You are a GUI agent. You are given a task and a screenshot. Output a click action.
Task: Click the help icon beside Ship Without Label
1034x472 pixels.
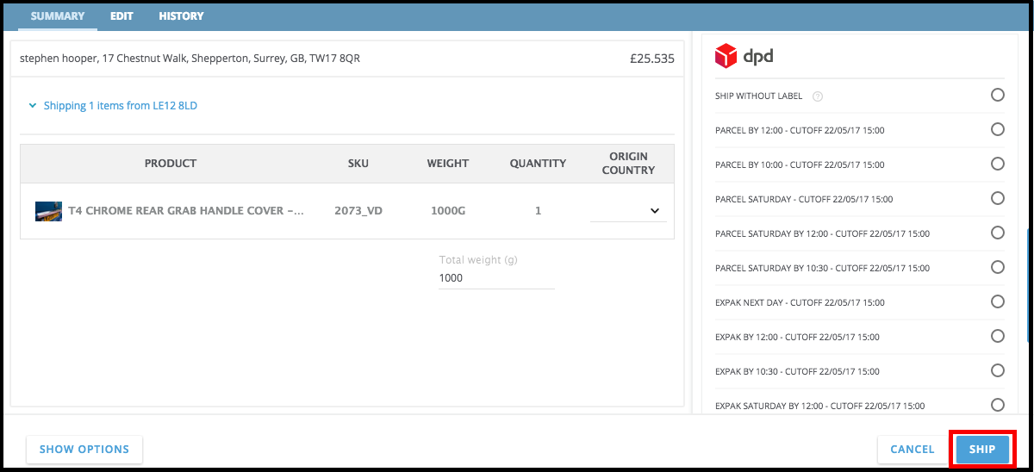pos(818,96)
